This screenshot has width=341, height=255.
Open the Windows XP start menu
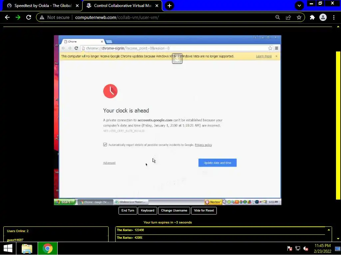(x=65, y=202)
